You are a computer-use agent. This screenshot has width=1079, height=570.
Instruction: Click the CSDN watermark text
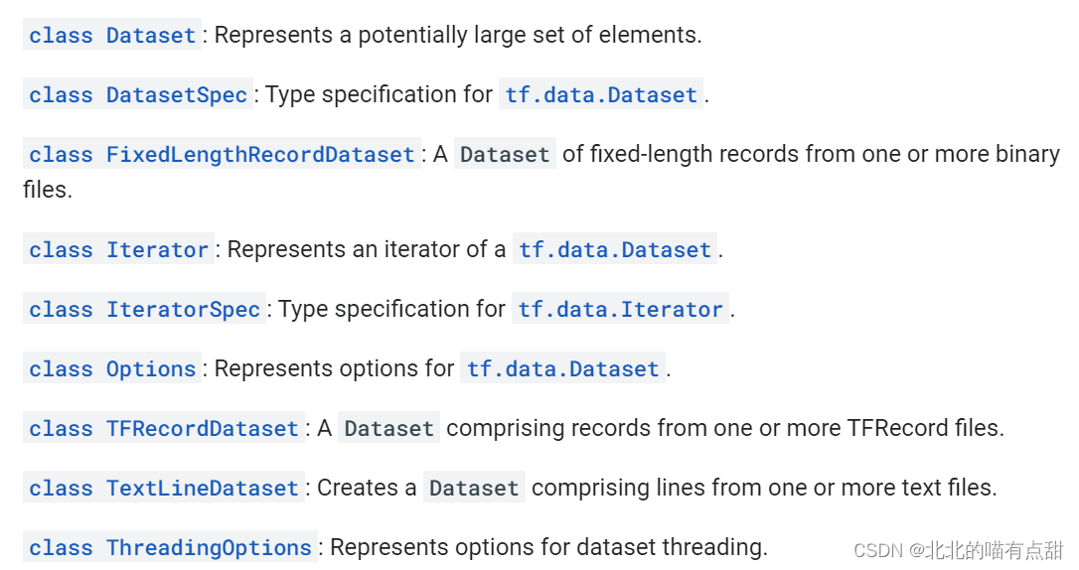958,550
